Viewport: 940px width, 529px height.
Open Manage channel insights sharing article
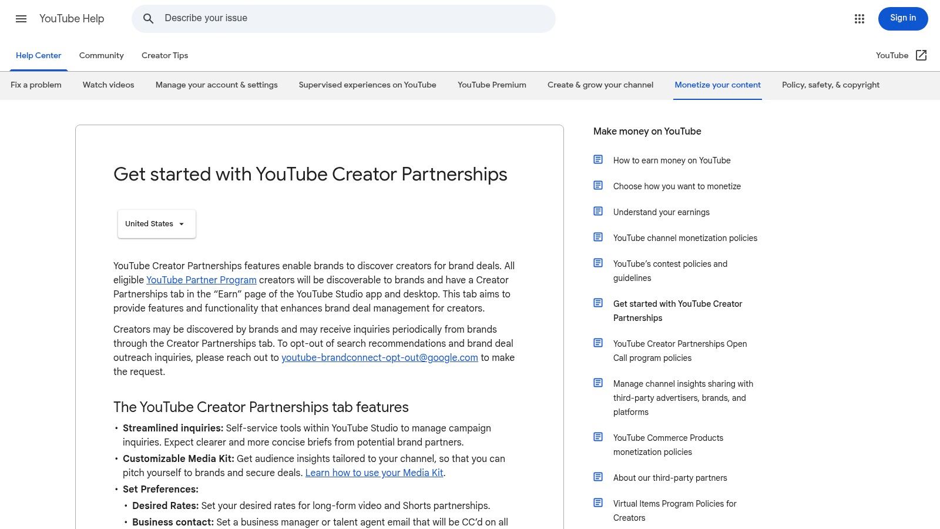(x=683, y=398)
